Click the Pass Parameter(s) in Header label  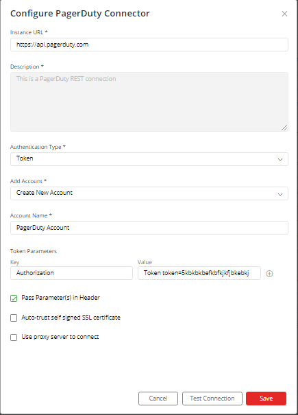[x=60, y=298]
